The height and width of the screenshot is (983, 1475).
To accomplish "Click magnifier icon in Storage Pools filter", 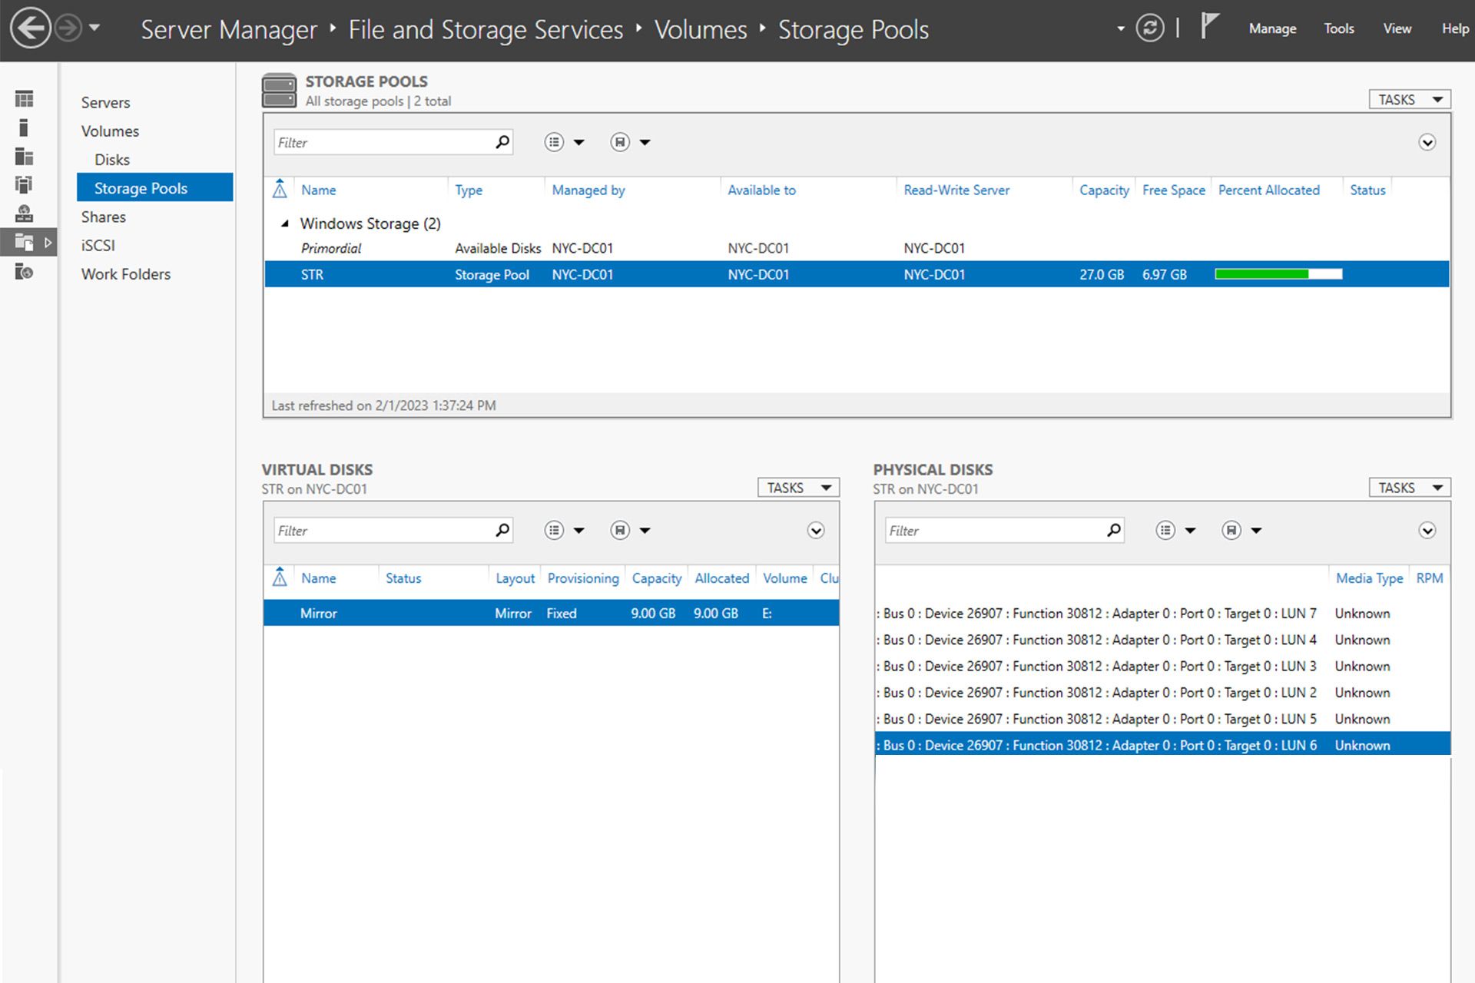I will [x=502, y=142].
